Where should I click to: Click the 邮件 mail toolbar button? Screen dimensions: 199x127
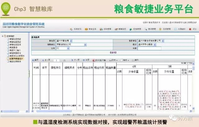pos(135,60)
